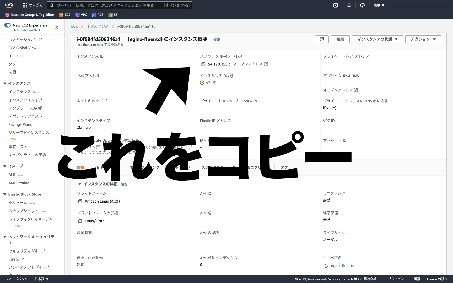The height and width of the screenshot is (283, 453).
Task: Open the 日本語 language selector
Action: coord(42,279)
